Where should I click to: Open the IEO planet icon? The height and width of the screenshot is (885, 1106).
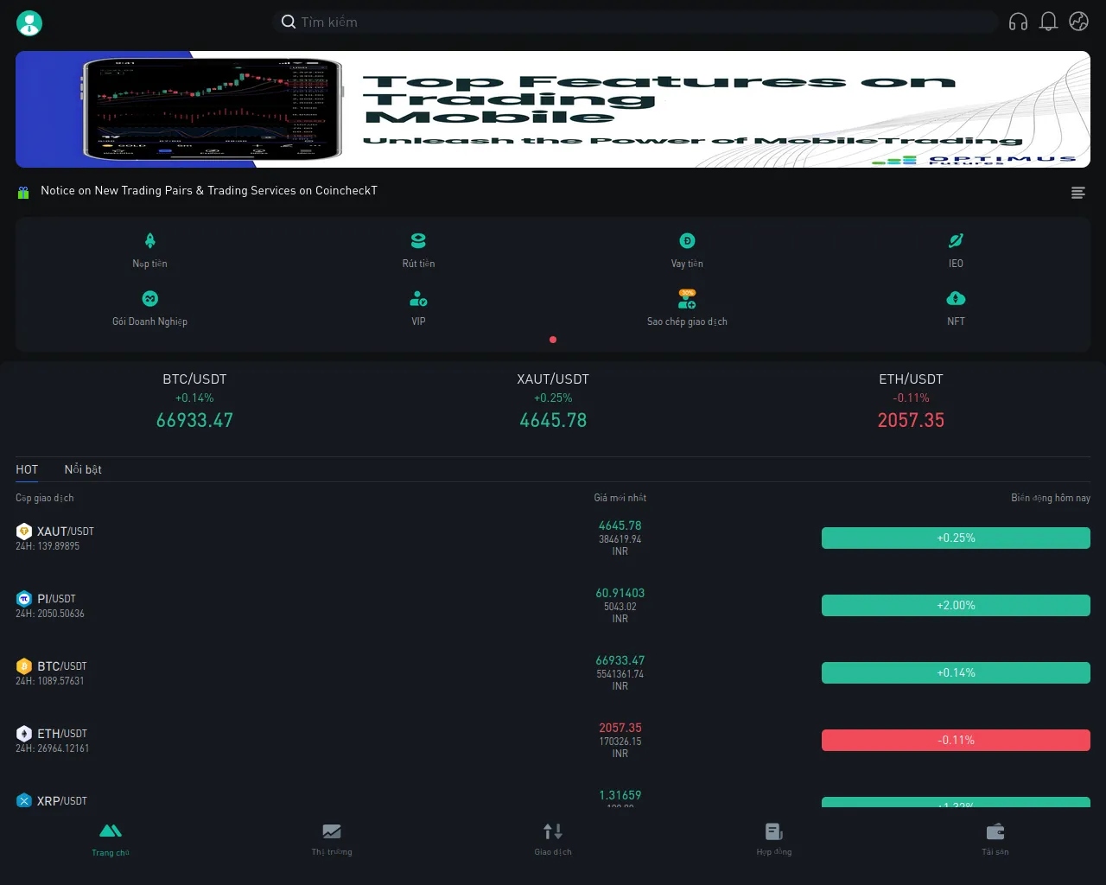[x=956, y=240]
